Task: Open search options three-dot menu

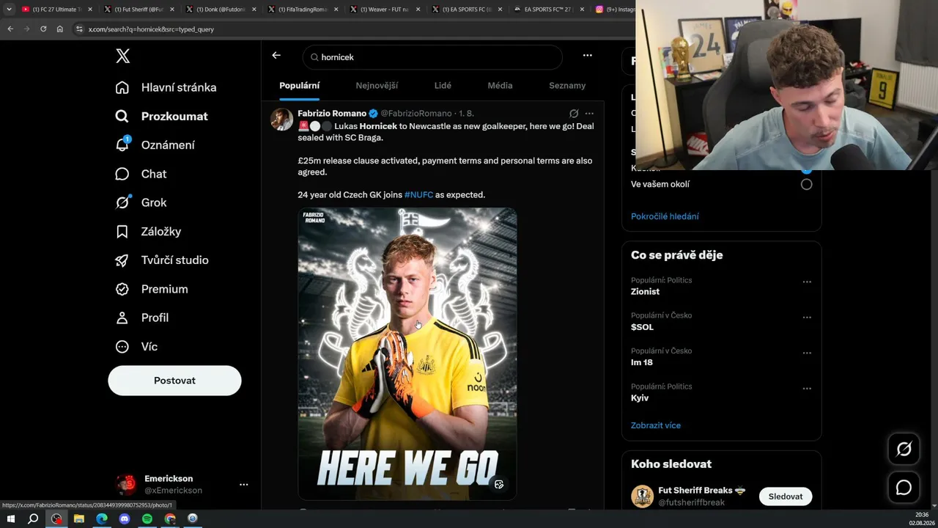Action: click(x=587, y=56)
